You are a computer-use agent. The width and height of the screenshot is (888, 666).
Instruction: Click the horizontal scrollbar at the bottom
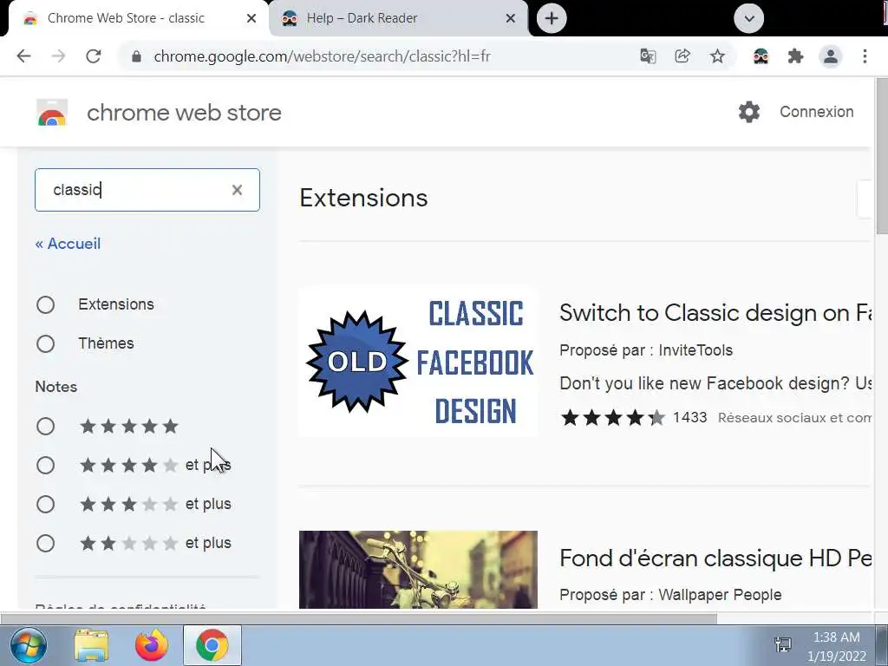[x=358, y=618]
